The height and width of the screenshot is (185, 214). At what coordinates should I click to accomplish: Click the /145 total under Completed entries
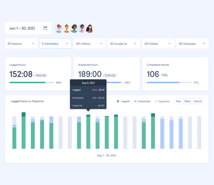pyautogui.click(x=164, y=75)
